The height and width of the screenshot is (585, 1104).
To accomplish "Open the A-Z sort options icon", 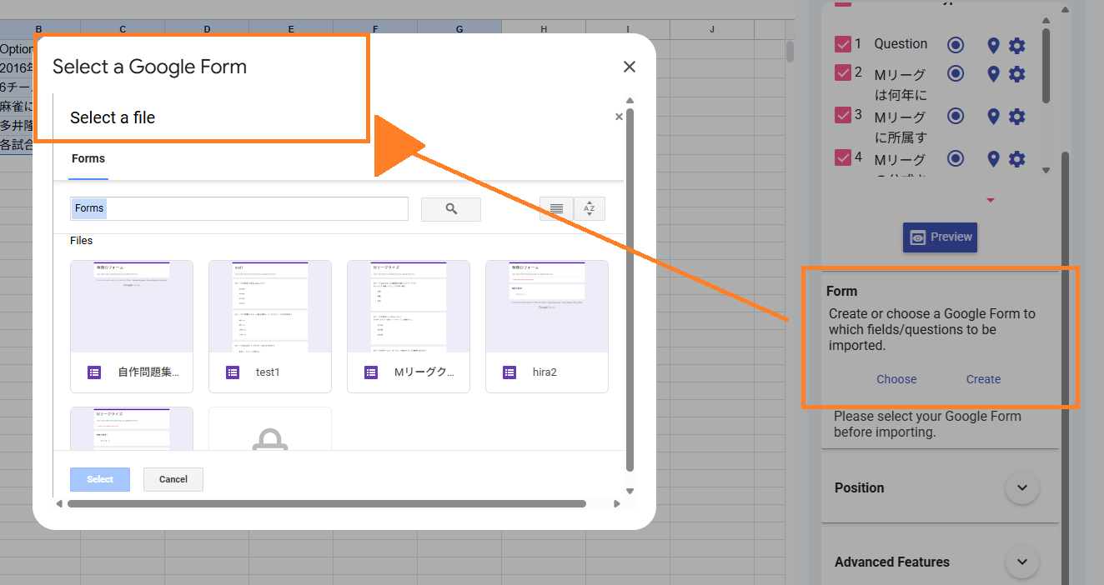I will click(x=589, y=209).
